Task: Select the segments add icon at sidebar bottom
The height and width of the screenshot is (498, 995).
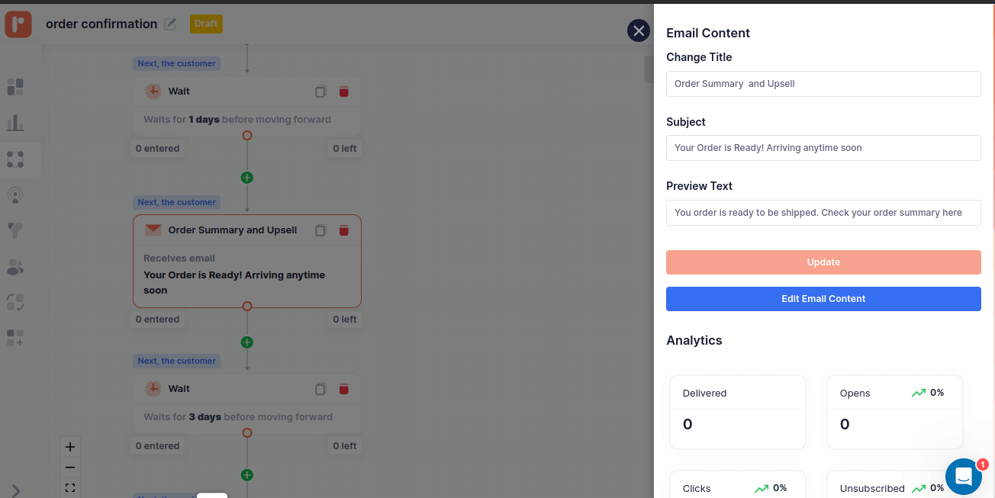Action: pyautogui.click(x=15, y=338)
